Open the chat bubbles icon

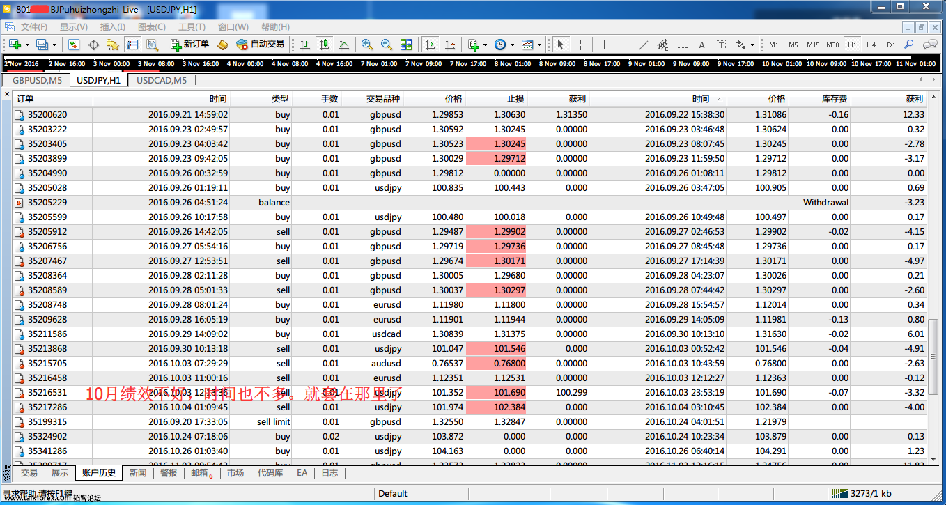click(929, 45)
